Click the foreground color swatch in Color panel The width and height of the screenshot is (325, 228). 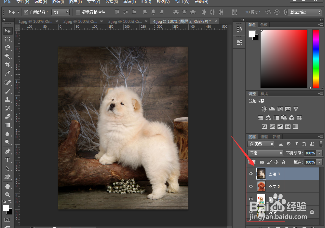(252, 34)
